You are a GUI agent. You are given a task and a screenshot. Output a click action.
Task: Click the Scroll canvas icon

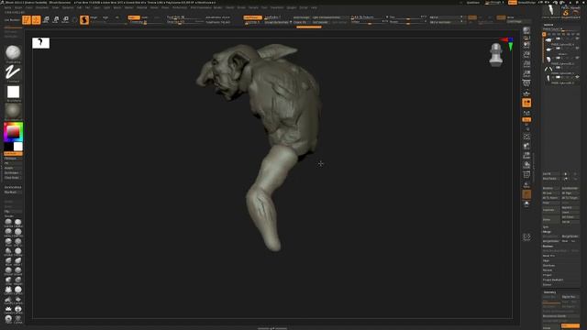click(x=526, y=46)
